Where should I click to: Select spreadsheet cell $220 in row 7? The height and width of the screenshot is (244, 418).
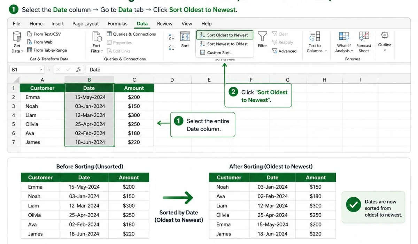point(134,142)
